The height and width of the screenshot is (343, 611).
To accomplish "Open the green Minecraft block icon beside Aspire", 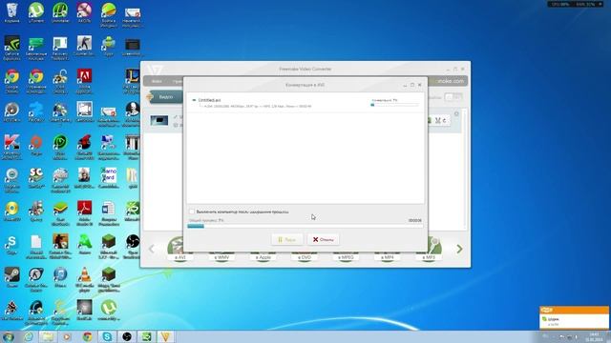I will coord(109,246).
